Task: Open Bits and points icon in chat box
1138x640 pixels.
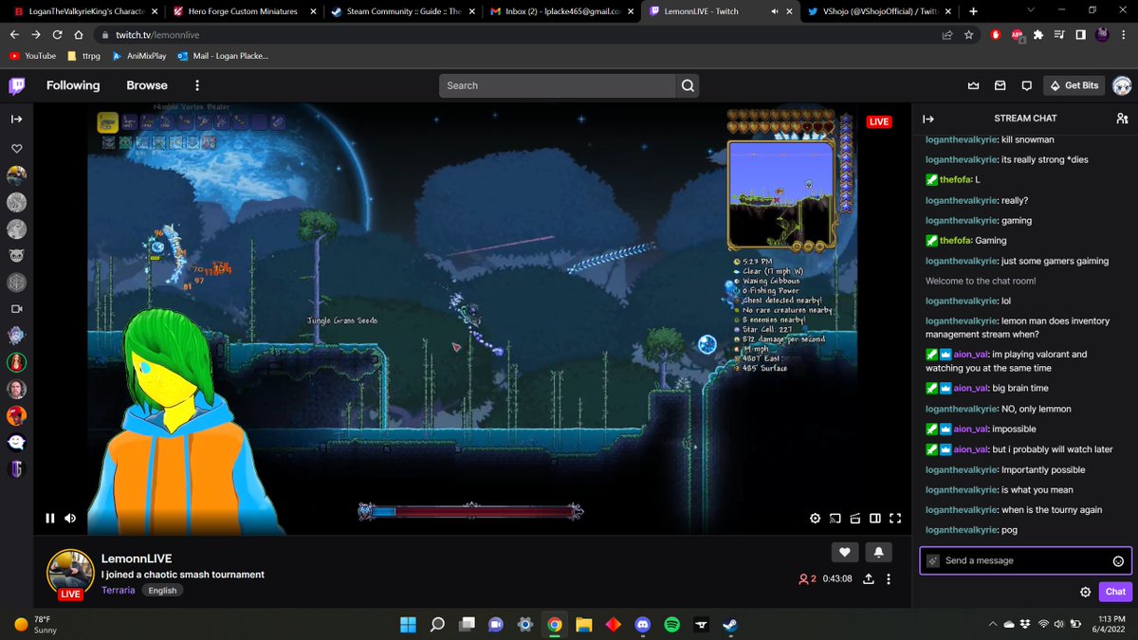Action: 933,560
